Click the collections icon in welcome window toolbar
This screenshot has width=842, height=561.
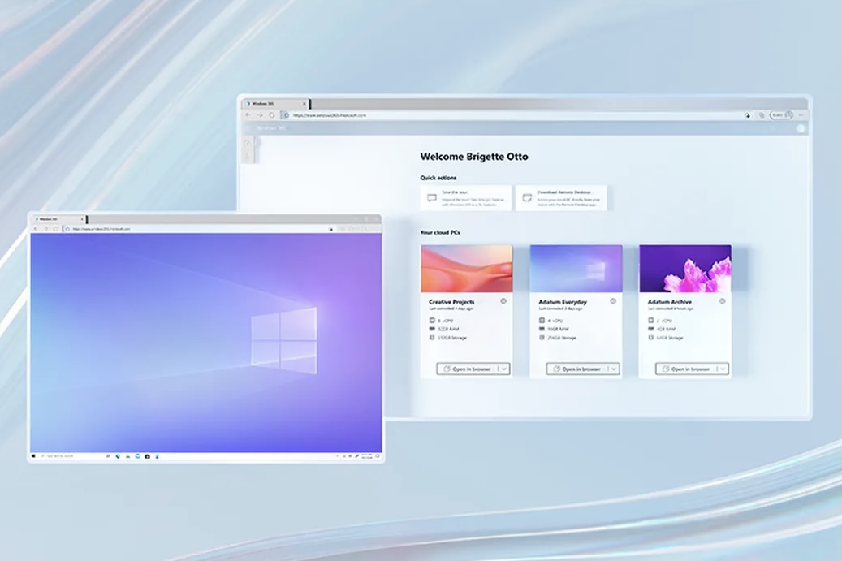point(762,115)
